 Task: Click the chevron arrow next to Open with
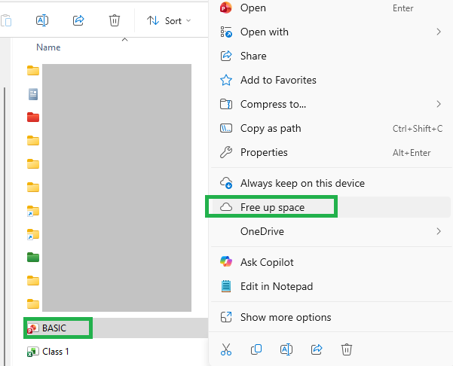(439, 32)
